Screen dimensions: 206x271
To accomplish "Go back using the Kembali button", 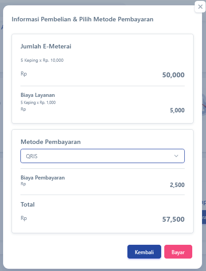I will click(144, 251).
